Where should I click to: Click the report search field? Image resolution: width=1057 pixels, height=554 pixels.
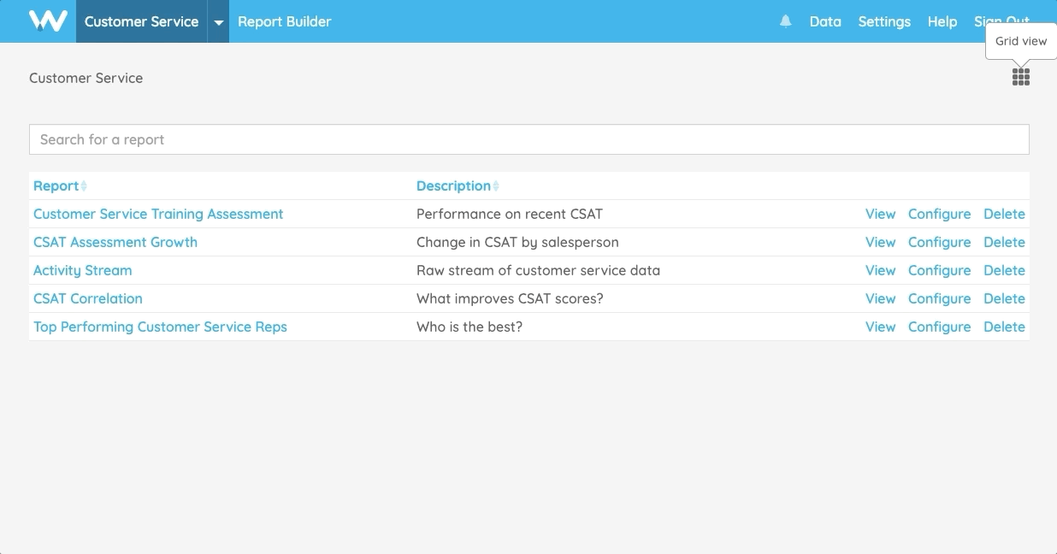pyautogui.click(x=528, y=138)
